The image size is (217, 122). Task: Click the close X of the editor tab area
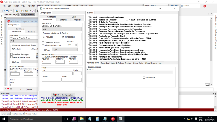tap(211, 14)
